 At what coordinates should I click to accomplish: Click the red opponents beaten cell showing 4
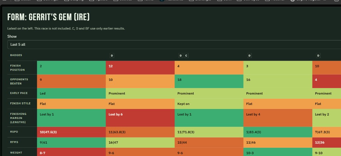tap(327, 81)
